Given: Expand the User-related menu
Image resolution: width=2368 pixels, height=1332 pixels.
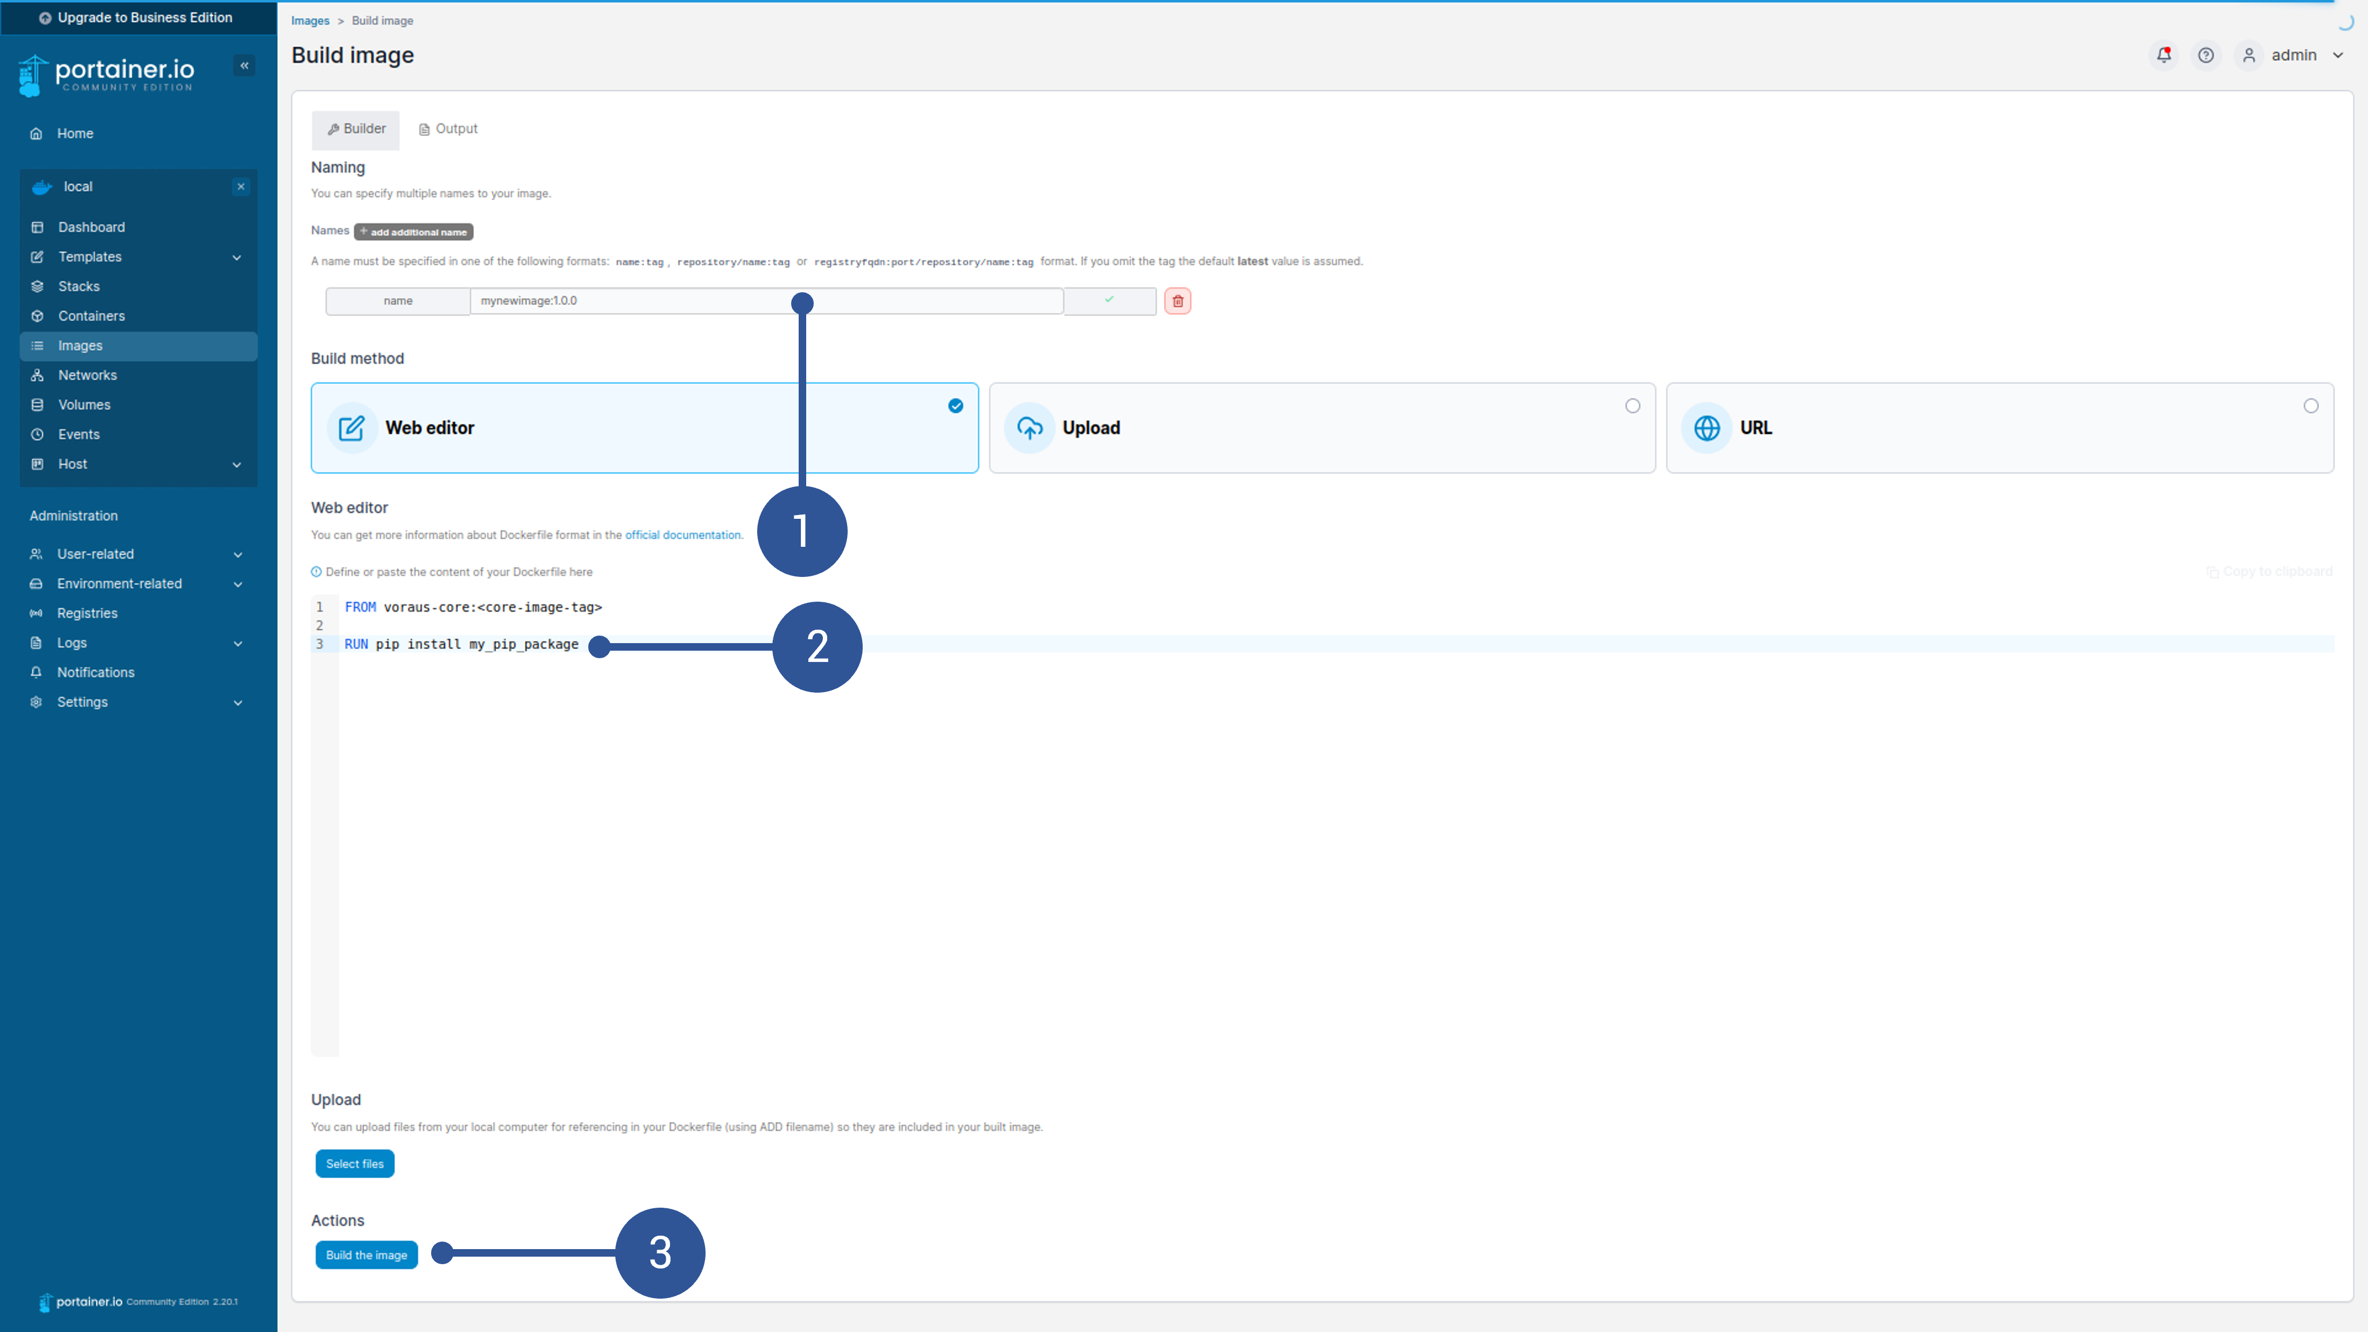Looking at the screenshot, I should click(237, 554).
